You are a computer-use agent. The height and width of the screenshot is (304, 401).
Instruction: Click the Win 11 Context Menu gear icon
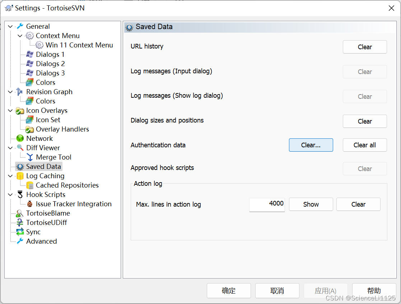(39, 45)
